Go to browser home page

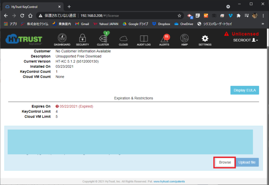tap(30, 16)
